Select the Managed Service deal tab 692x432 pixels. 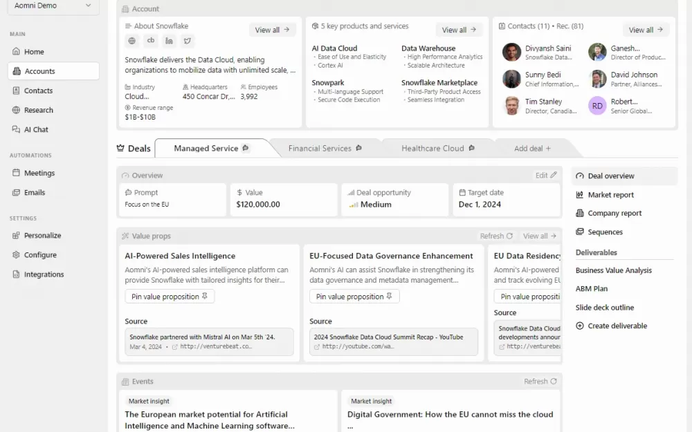pos(212,148)
